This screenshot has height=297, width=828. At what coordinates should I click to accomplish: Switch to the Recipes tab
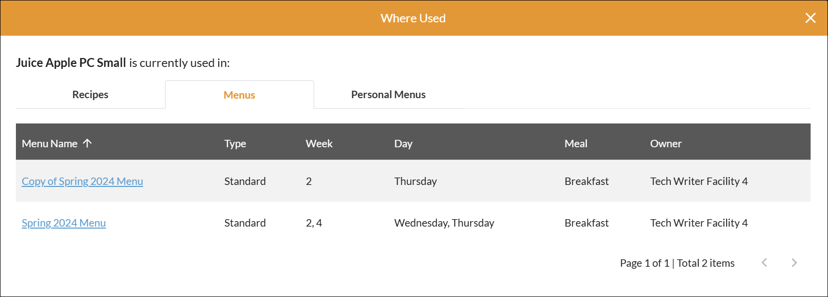(x=90, y=95)
